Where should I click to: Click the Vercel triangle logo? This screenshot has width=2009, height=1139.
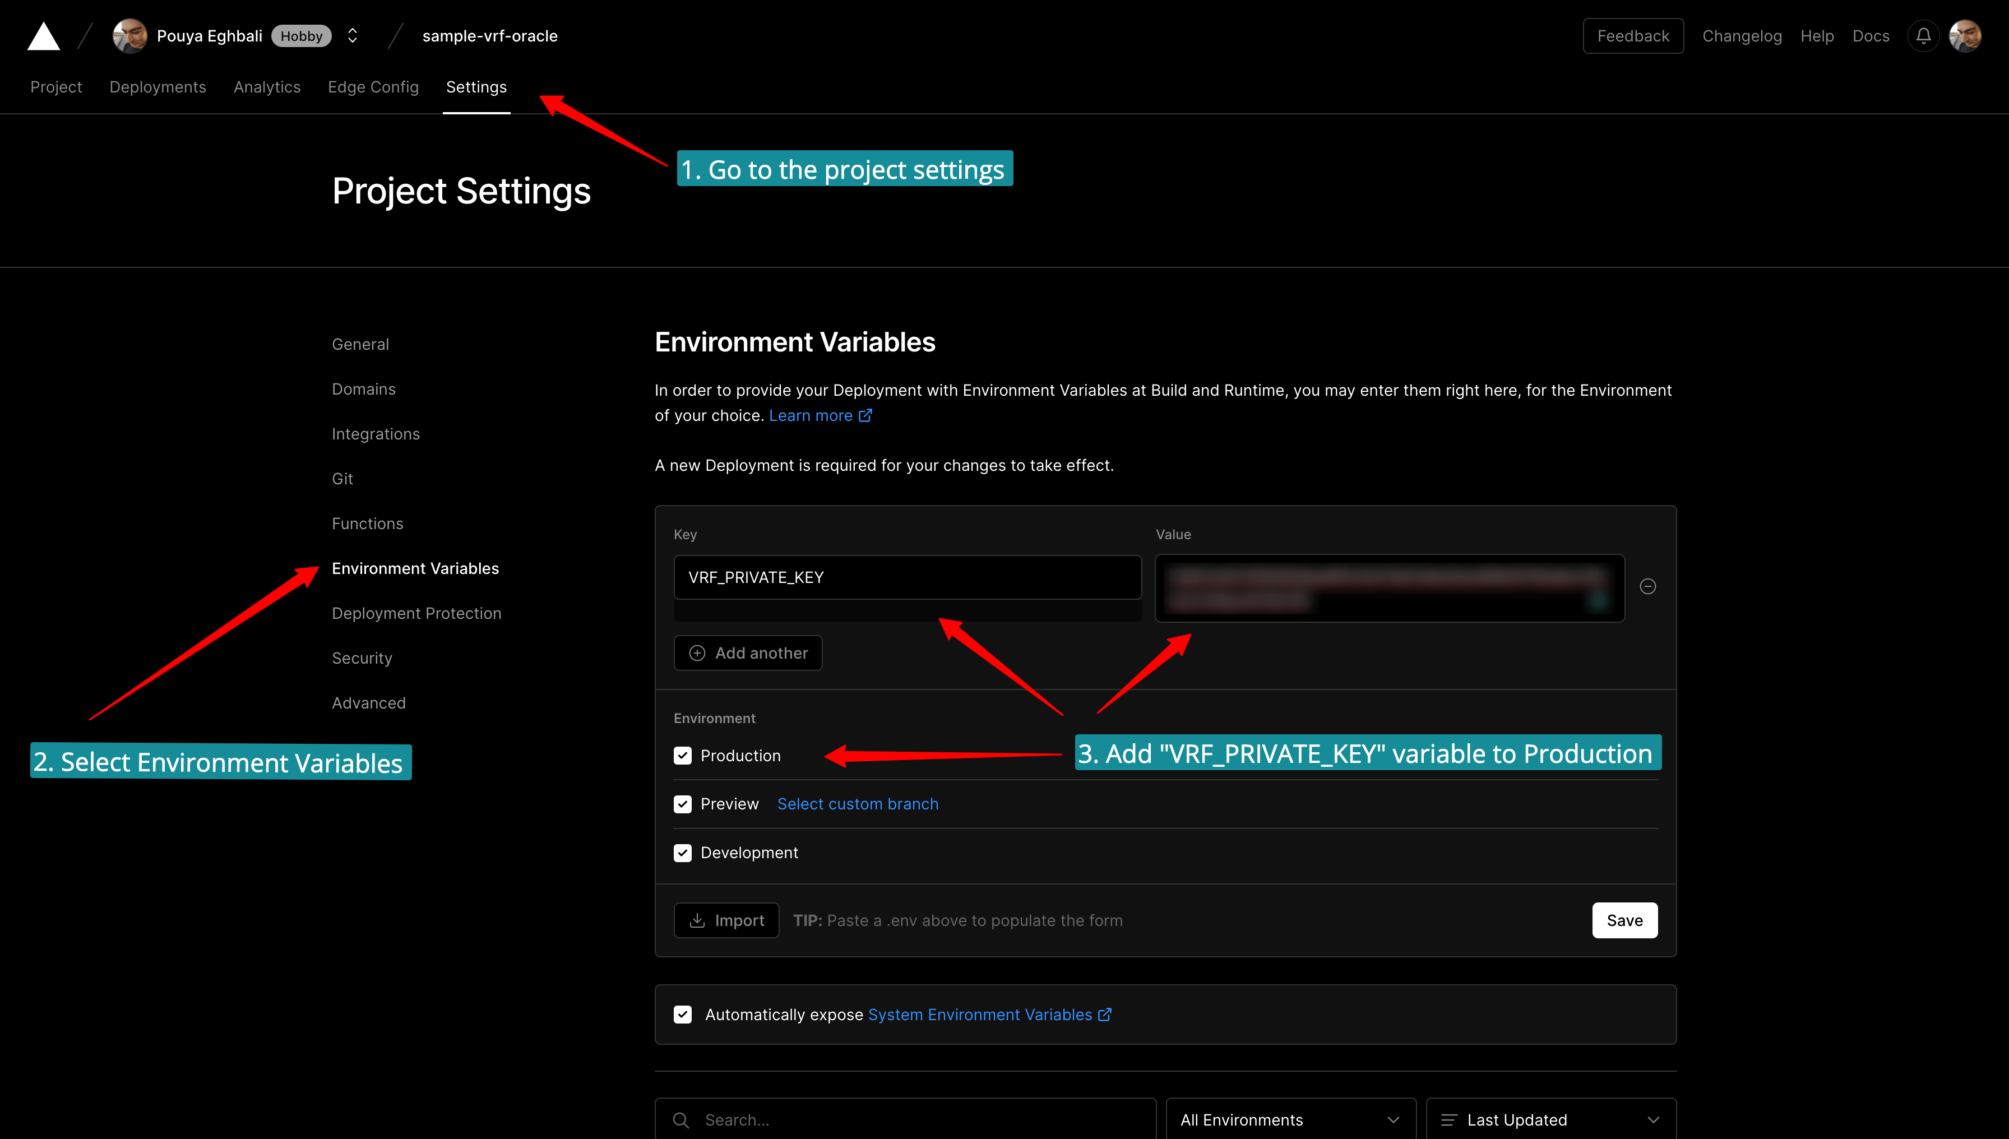pyautogui.click(x=43, y=36)
